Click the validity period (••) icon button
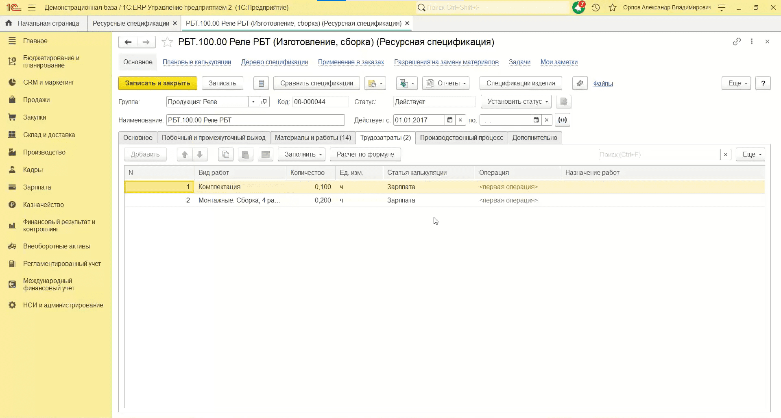 (x=563, y=120)
